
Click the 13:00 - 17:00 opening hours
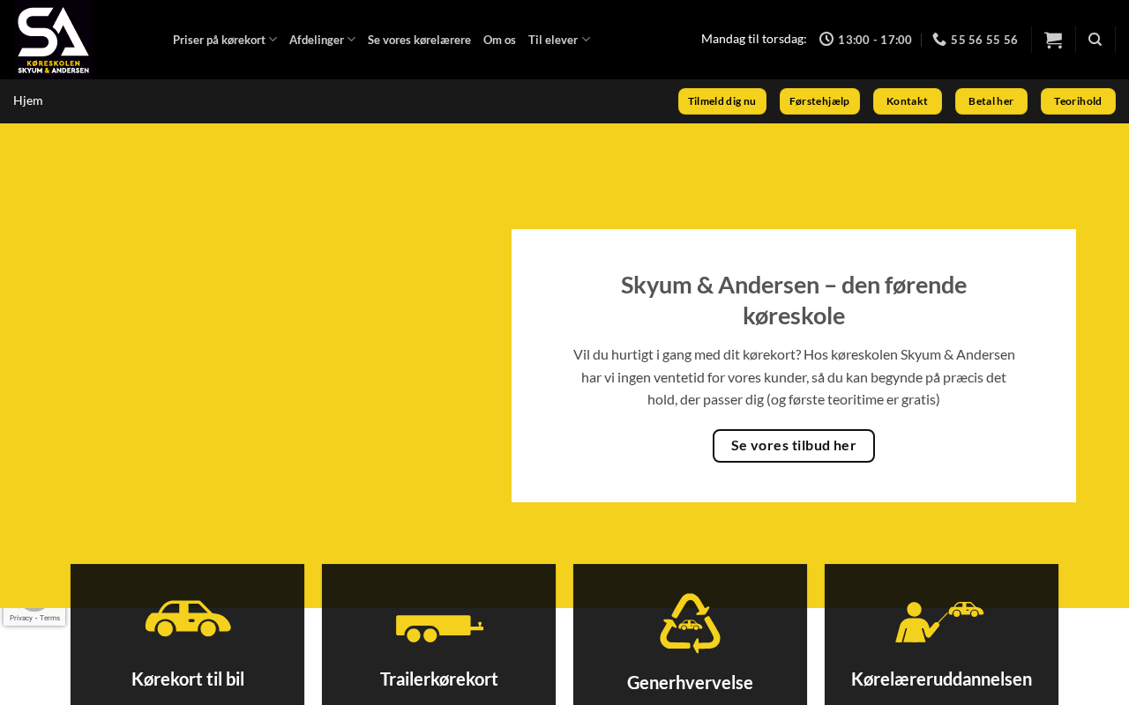(875, 40)
